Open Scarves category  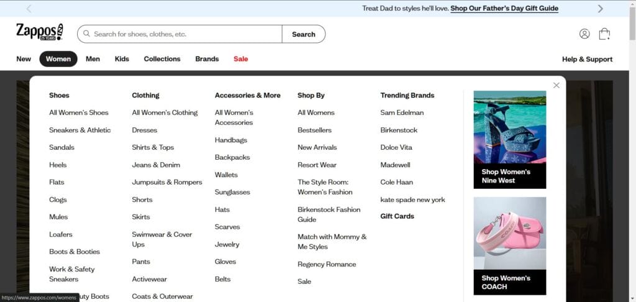(227, 227)
